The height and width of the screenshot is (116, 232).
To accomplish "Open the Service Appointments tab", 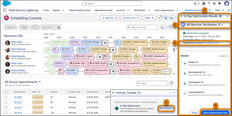I will click(165, 10).
